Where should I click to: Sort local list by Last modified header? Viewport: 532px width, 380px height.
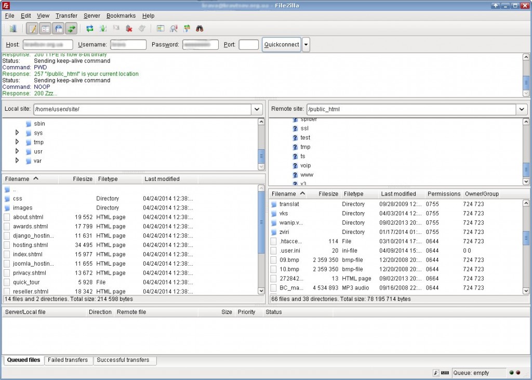point(170,179)
